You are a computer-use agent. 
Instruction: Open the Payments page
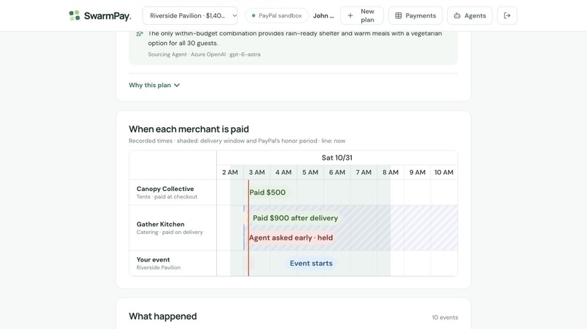click(415, 16)
